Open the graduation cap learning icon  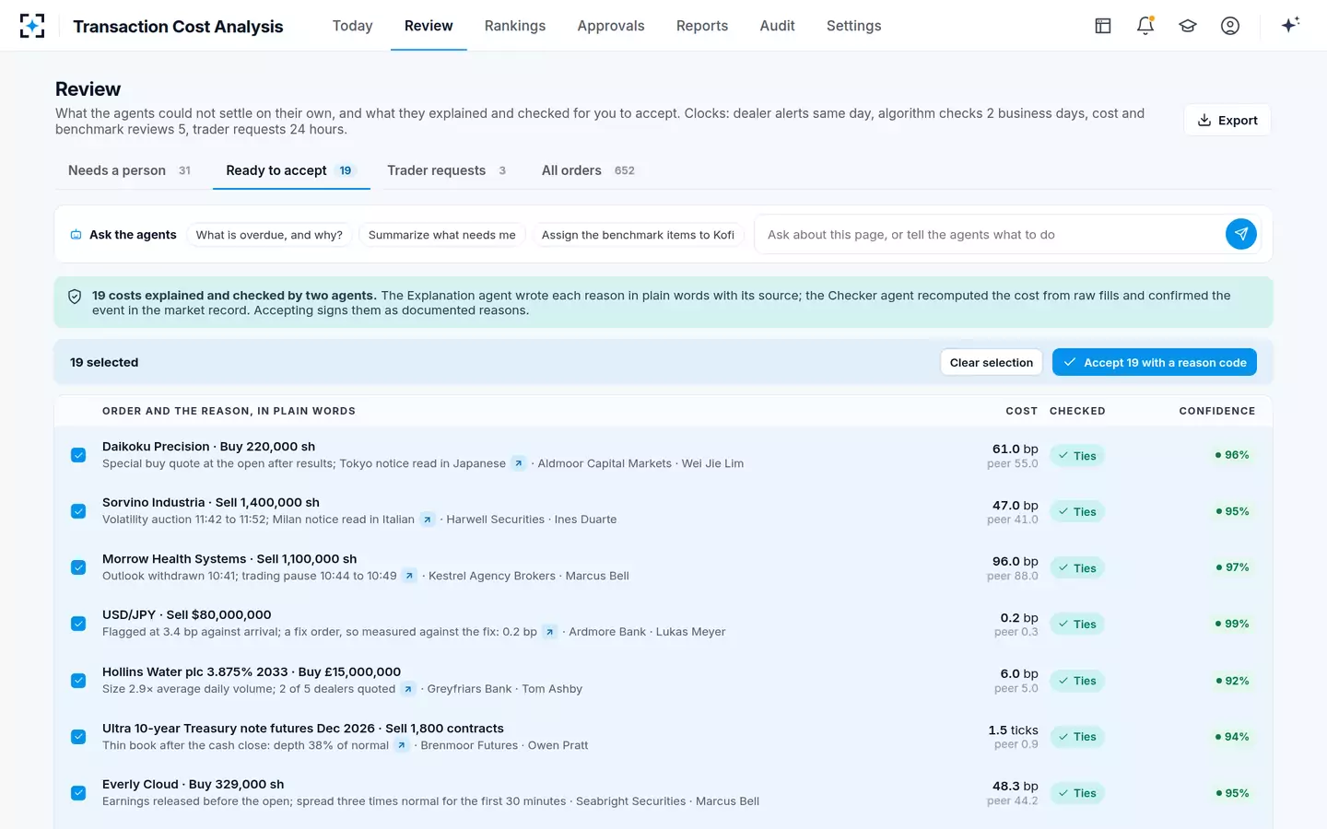point(1188,26)
